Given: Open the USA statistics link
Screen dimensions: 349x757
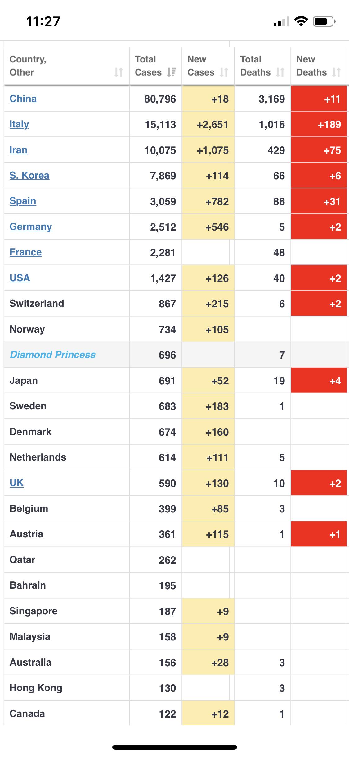Looking at the screenshot, I should tap(20, 278).
